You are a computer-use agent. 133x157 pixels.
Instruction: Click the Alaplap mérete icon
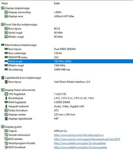point(6,114)
